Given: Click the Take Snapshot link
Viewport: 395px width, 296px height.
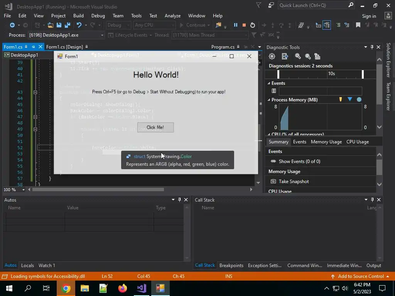Looking at the screenshot, I should (x=294, y=182).
